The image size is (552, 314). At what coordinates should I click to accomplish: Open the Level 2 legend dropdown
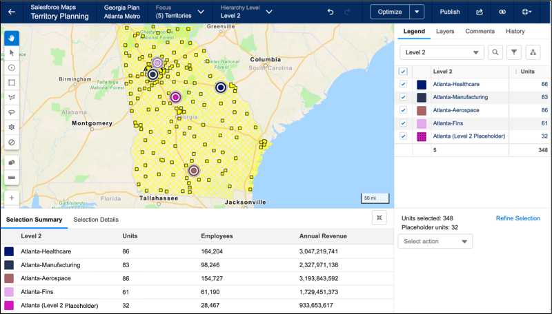(x=442, y=52)
